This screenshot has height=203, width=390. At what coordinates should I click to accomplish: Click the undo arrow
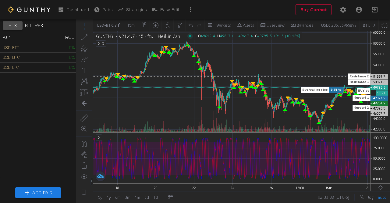(191, 25)
